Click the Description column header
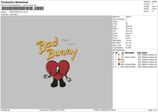The height and width of the screenshot is (112, 158). point(130,53)
